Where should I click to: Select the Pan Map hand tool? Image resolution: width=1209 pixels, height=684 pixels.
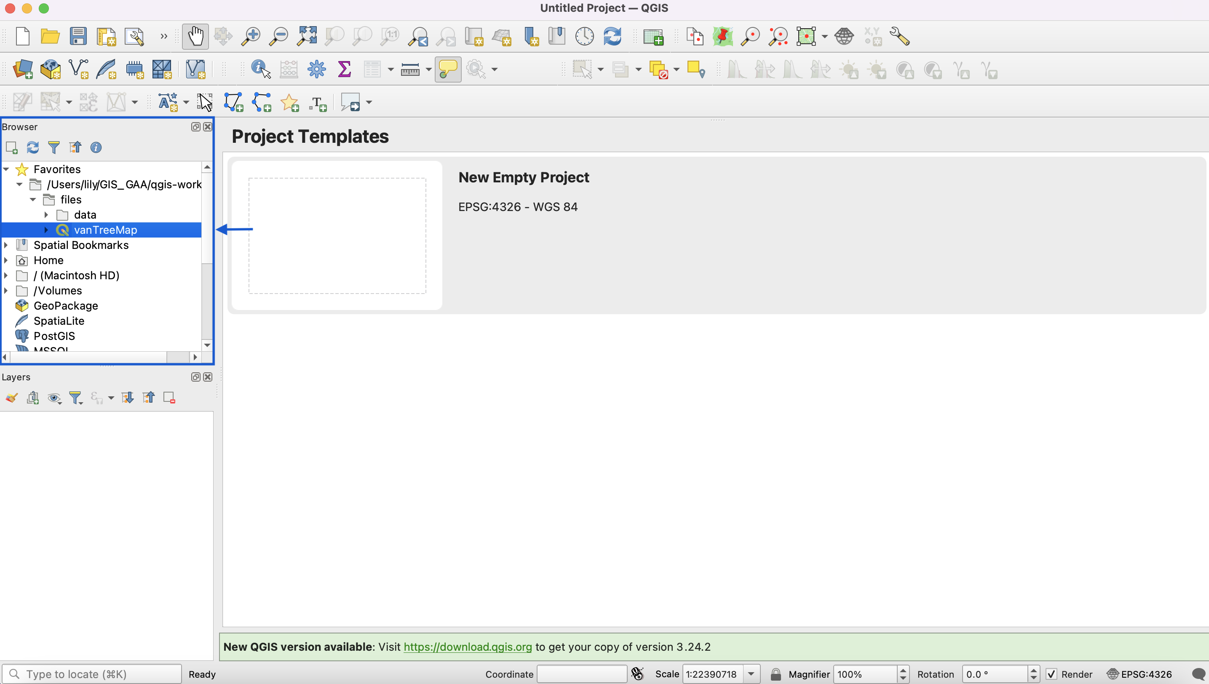coord(195,36)
